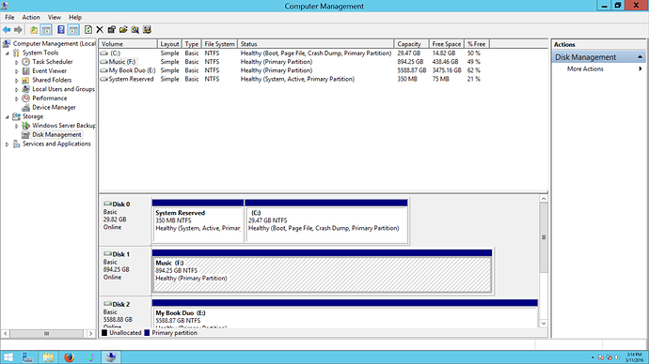
Task: Sort by File System column header
Action: click(219, 44)
